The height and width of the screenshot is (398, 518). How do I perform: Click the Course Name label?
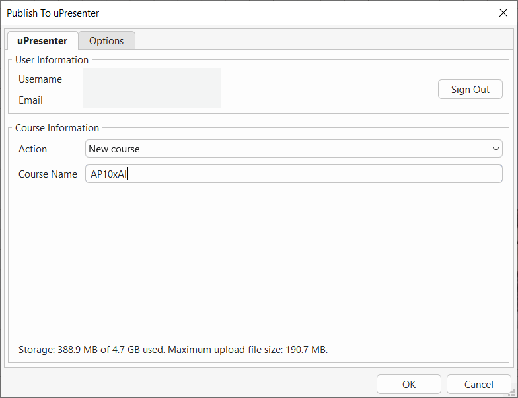(48, 174)
